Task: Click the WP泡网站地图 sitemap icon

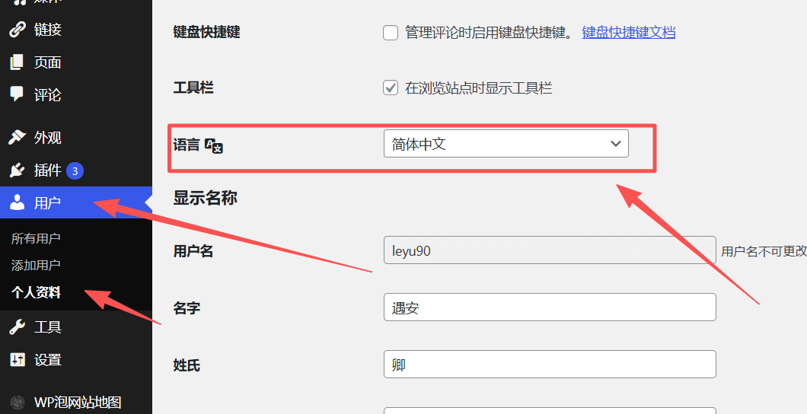Action: pyautogui.click(x=17, y=402)
